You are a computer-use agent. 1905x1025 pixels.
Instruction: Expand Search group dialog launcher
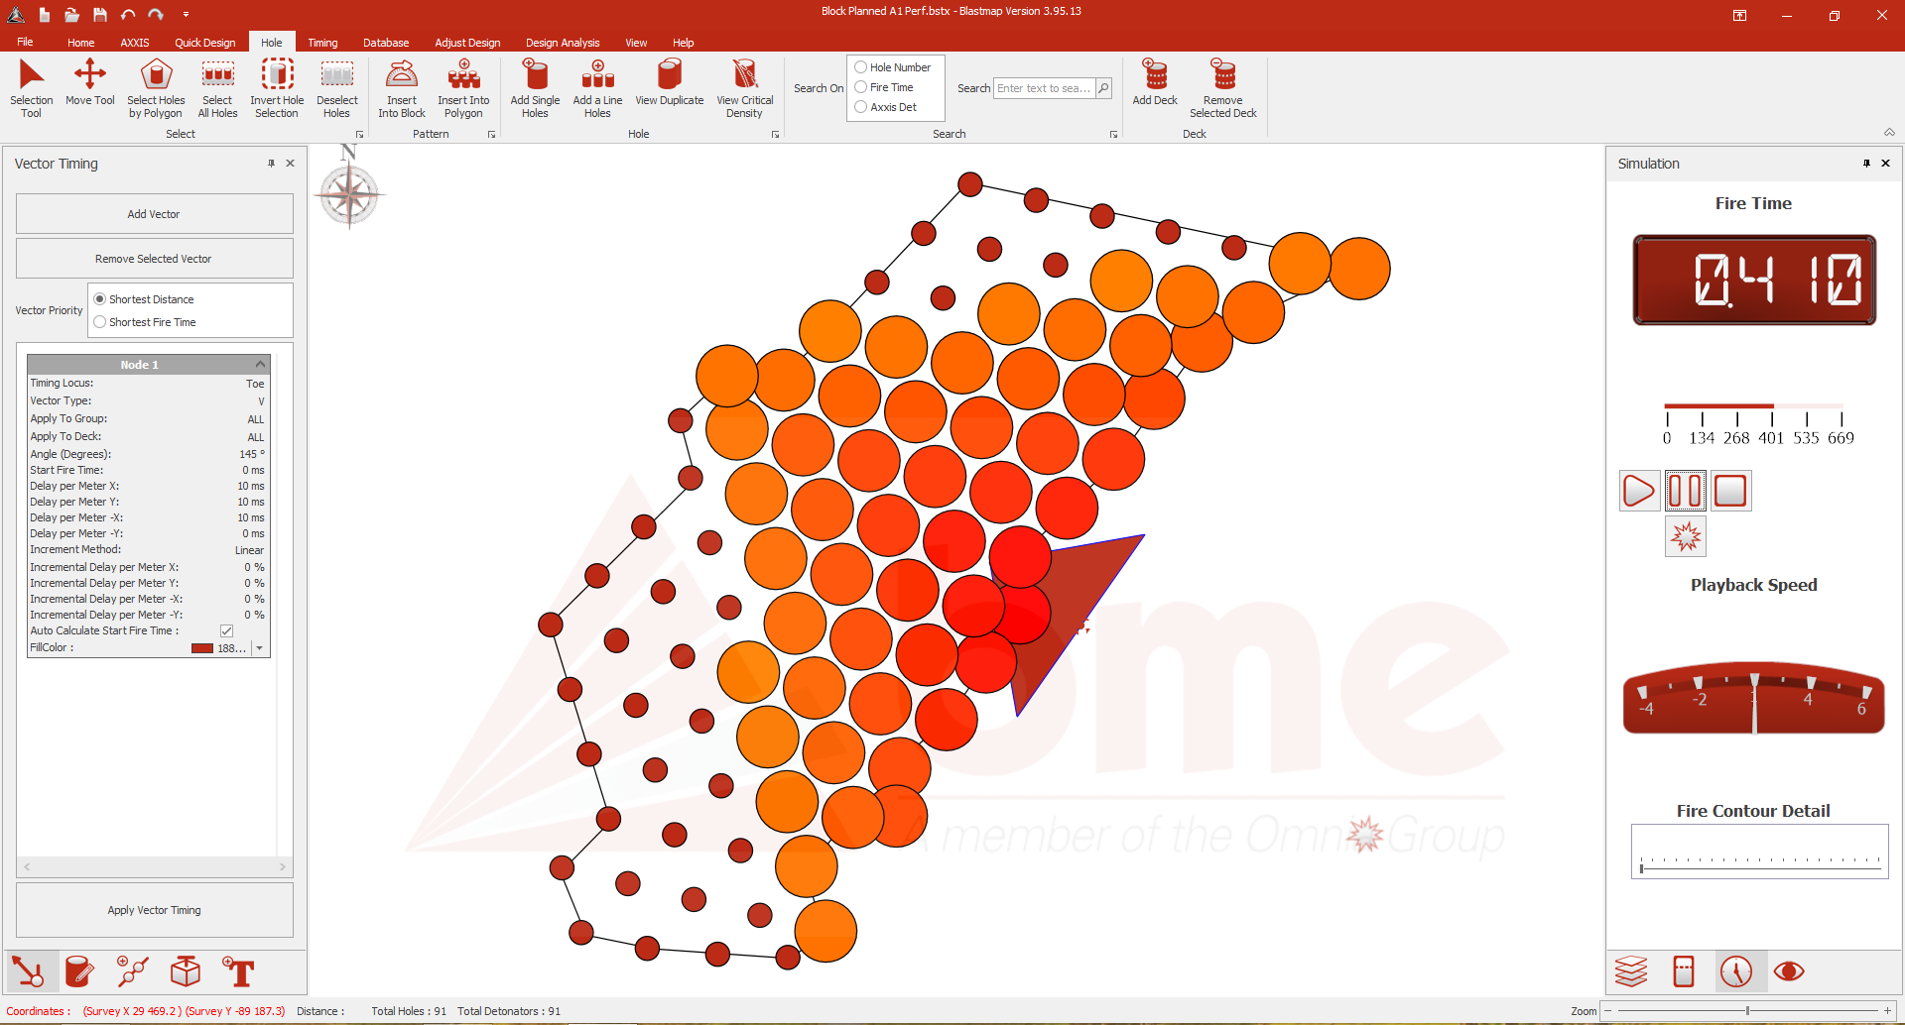coord(1113,135)
